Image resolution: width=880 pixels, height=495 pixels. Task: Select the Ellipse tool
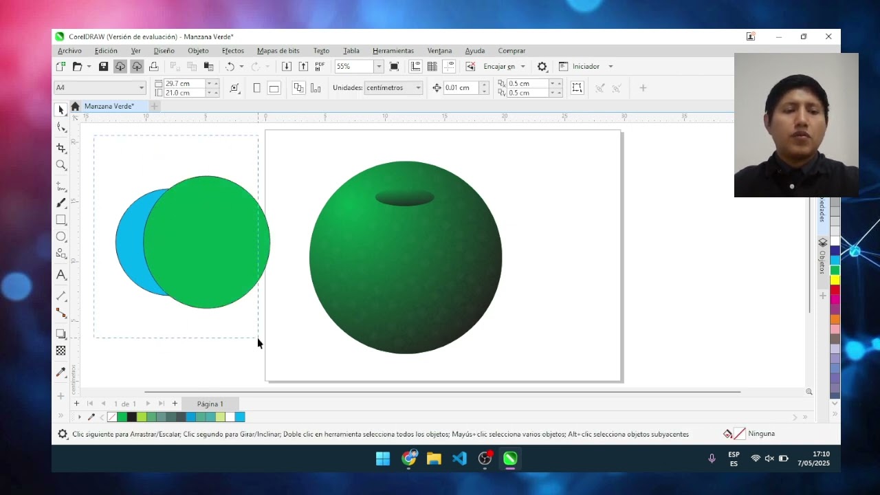pyautogui.click(x=61, y=236)
